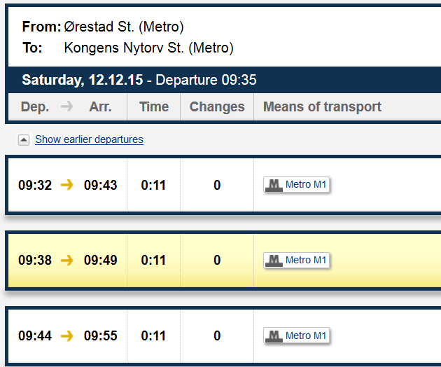Click the yellow arrow in the 09:32 departure row

67,185
